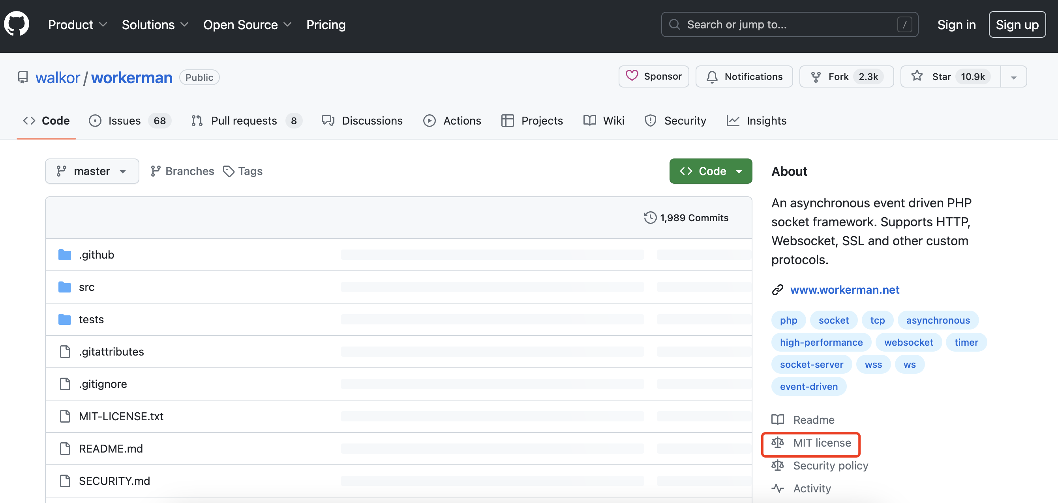Click the .github folder icon
The height and width of the screenshot is (503, 1058).
click(64, 255)
